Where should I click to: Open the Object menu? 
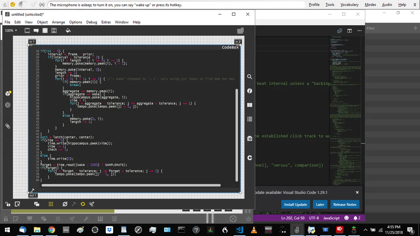(x=42, y=22)
